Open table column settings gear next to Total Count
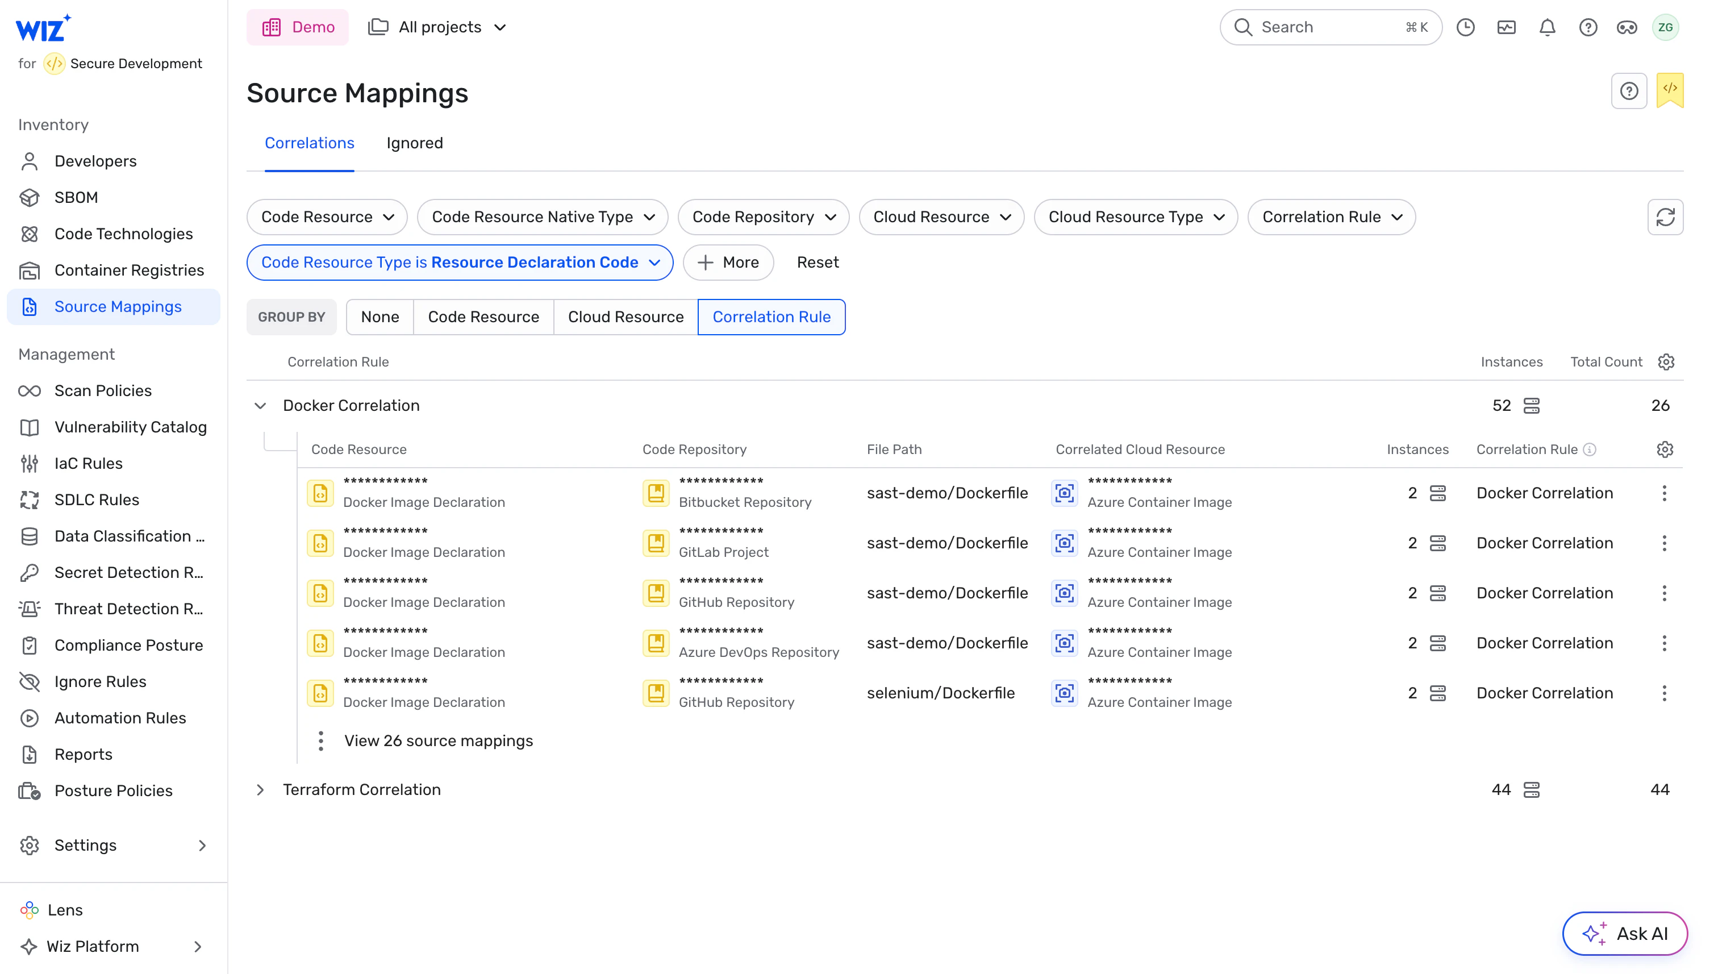Viewport: 1718px width, 974px height. tap(1665, 362)
